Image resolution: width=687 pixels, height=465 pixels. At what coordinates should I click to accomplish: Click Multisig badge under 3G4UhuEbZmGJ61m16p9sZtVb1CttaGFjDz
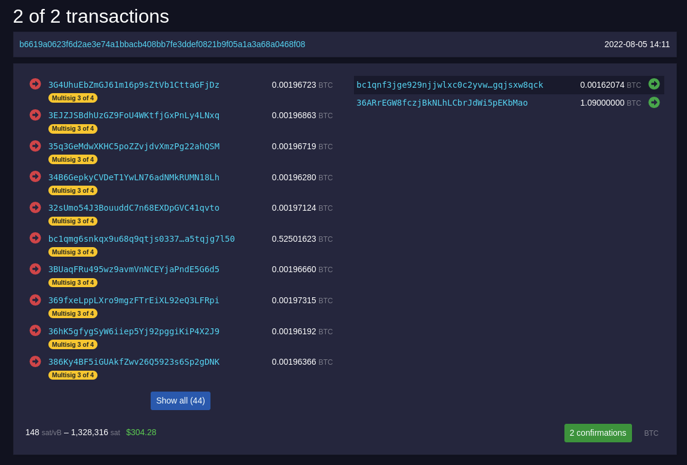[73, 98]
